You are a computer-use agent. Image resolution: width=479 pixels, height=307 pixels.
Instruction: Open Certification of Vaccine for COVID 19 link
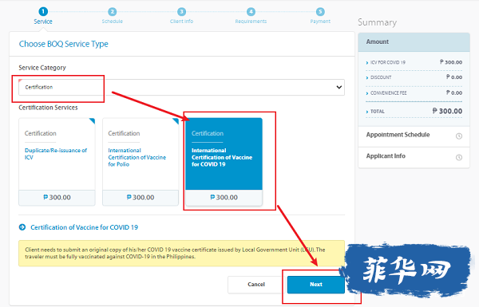tap(85, 227)
